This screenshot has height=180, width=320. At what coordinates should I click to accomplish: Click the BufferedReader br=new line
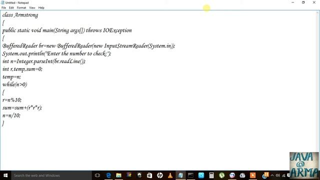pyautogui.click(x=88, y=46)
